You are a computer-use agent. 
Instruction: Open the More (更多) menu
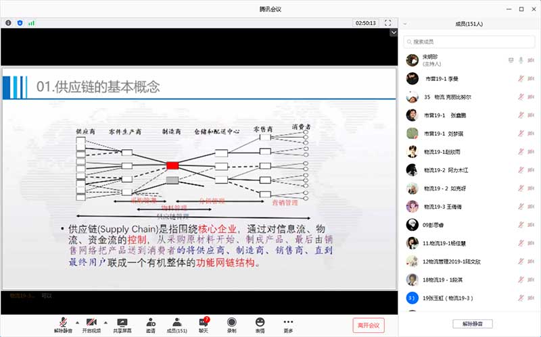[x=288, y=325]
